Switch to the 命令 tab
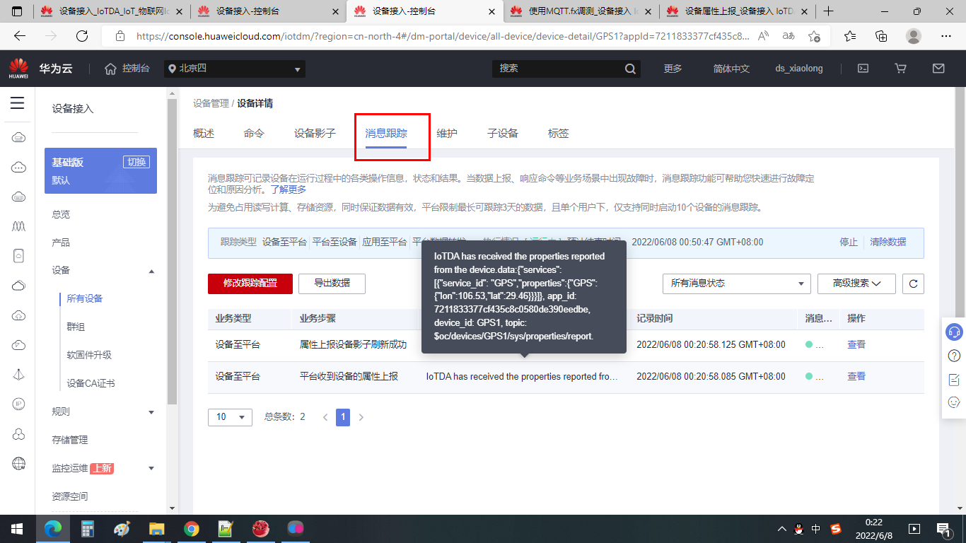This screenshot has width=966, height=543. tap(254, 133)
